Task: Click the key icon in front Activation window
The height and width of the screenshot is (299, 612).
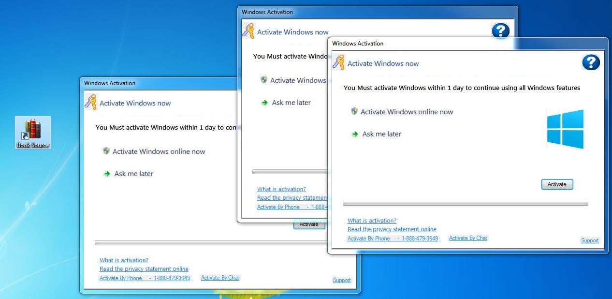Action: click(338, 63)
